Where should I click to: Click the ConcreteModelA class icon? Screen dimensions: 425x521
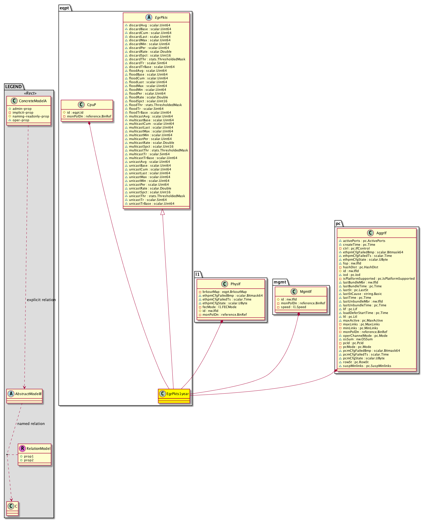[x=14, y=101]
